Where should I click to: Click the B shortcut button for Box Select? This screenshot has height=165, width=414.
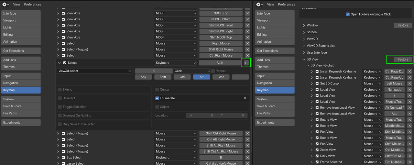pyautogui.click(x=221, y=158)
